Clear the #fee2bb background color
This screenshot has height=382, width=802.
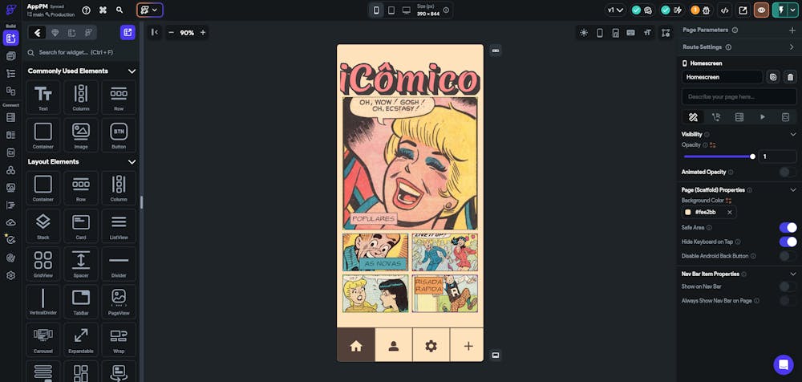click(x=729, y=212)
